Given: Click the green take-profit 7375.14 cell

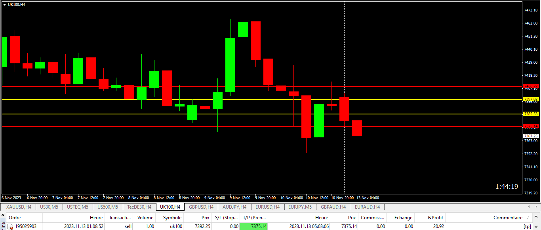Looking at the screenshot, I should click(254, 226).
